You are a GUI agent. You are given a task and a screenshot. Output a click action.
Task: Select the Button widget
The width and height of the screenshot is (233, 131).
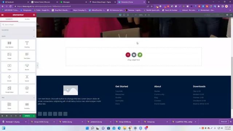pyautogui.click(x=27, y=67)
